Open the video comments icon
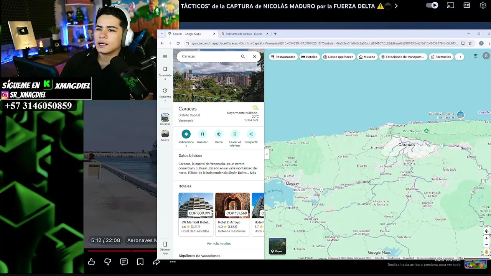This screenshot has width=491, height=276. (x=124, y=262)
